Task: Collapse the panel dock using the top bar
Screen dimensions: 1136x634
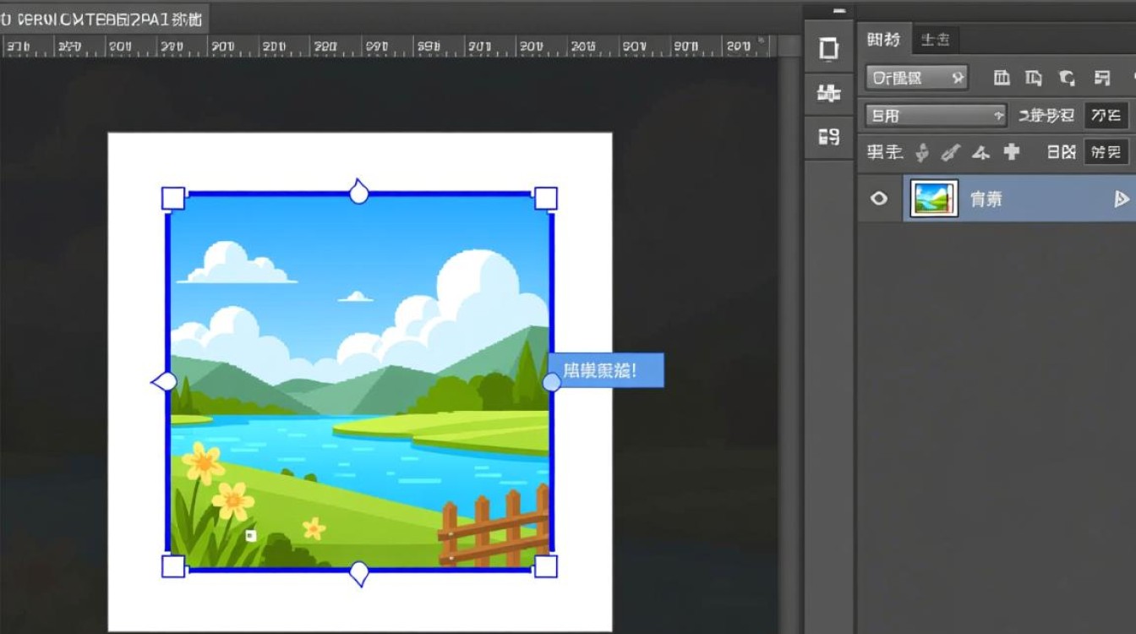Action: click(x=838, y=11)
